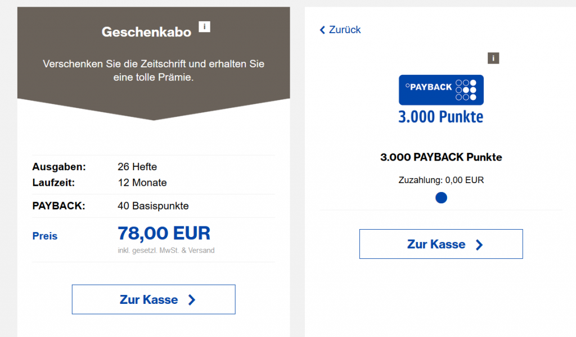Click the arrow in the Geschenkabo Zur Kasse button
This screenshot has height=337, width=576.
pos(192,300)
